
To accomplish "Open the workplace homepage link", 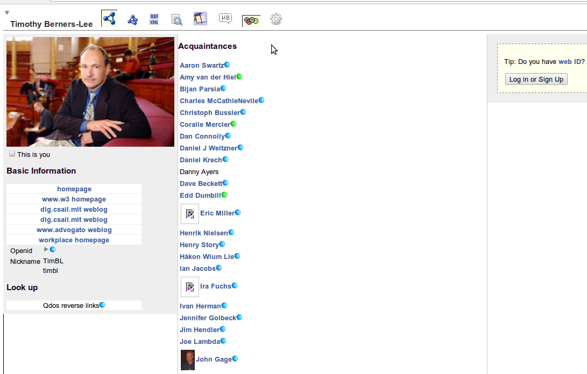I will [74, 240].
